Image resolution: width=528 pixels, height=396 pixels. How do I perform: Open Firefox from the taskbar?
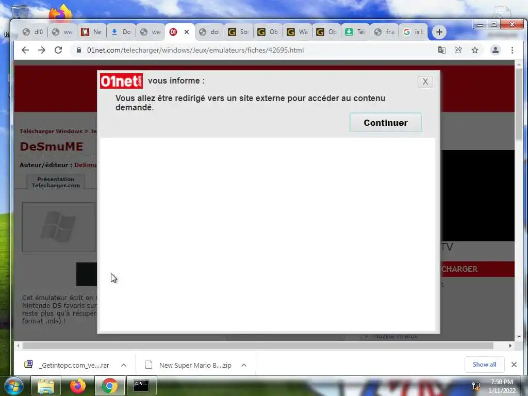coord(78,386)
